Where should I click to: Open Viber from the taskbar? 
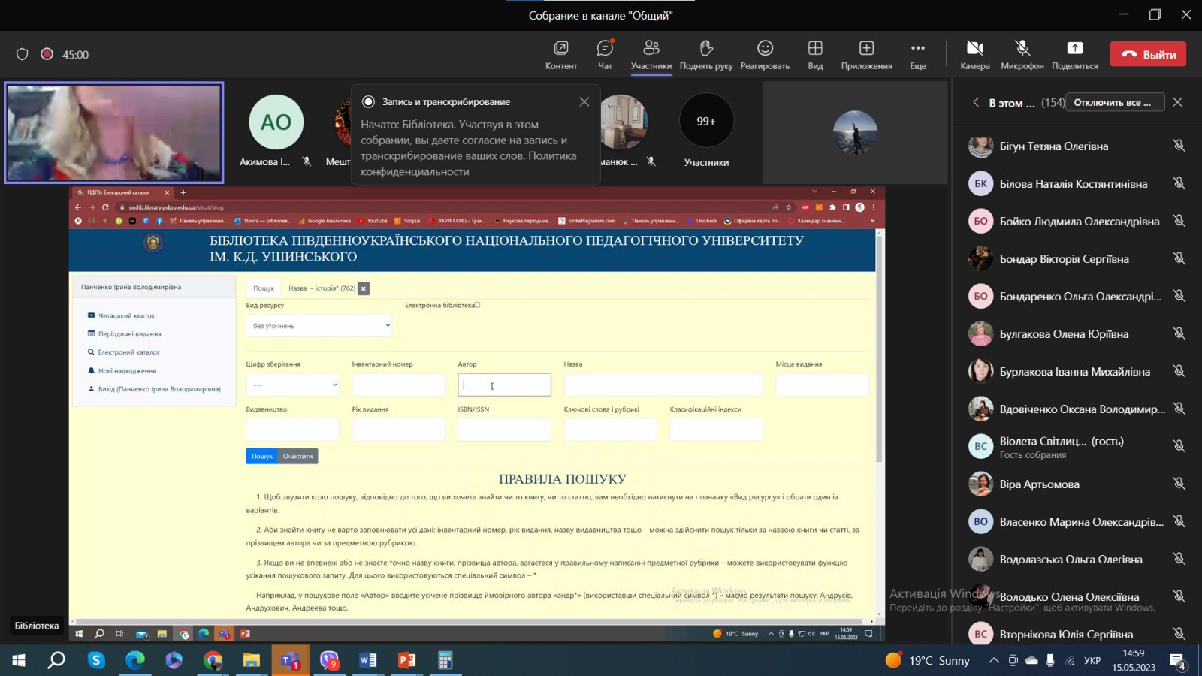pyautogui.click(x=329, y=660)
